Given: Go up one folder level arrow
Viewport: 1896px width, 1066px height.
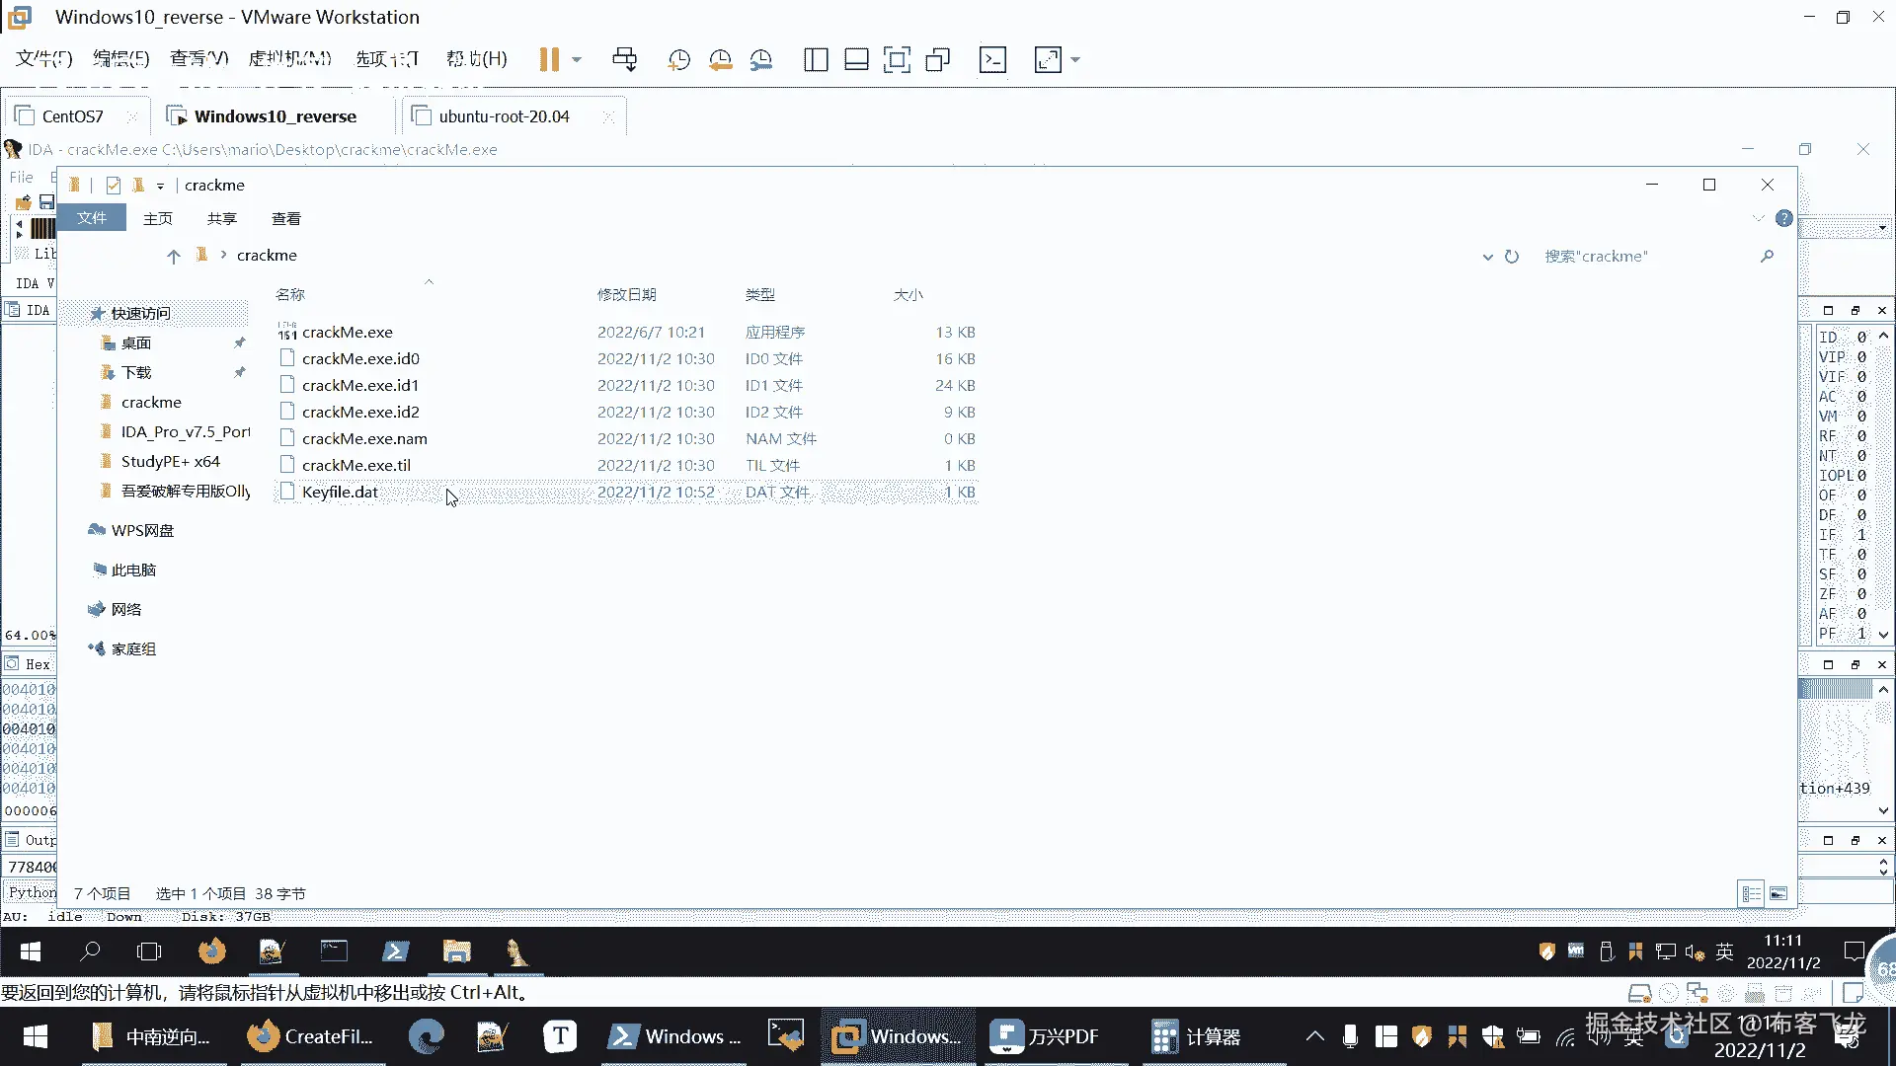Looking at the screenshot, I should [x=174, y=257].
